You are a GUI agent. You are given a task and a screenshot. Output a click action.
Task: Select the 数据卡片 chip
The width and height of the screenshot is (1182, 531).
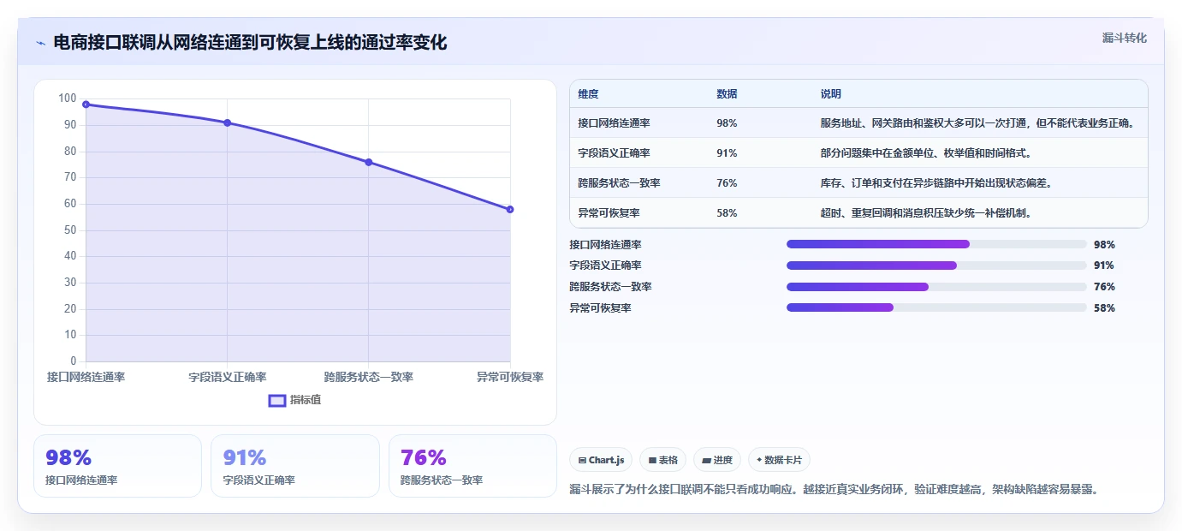coord(779,460)
